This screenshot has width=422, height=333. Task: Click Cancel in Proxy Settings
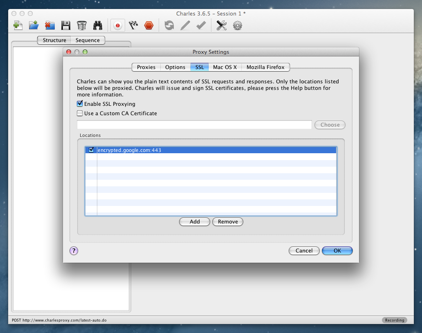click(304, 251)
